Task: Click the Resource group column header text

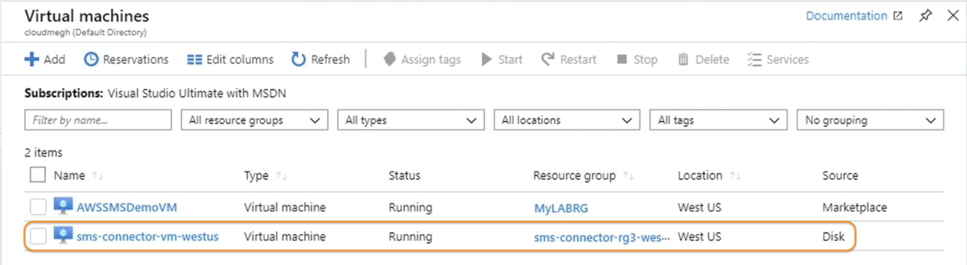Action: 574,176
